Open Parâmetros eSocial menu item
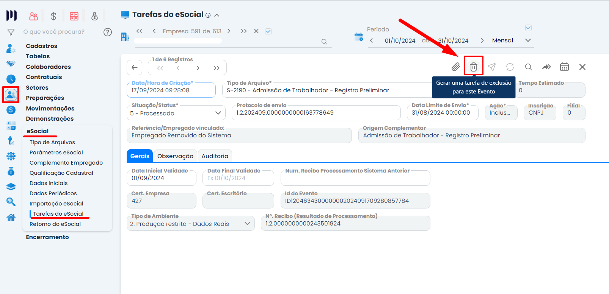 coord(56,152)
